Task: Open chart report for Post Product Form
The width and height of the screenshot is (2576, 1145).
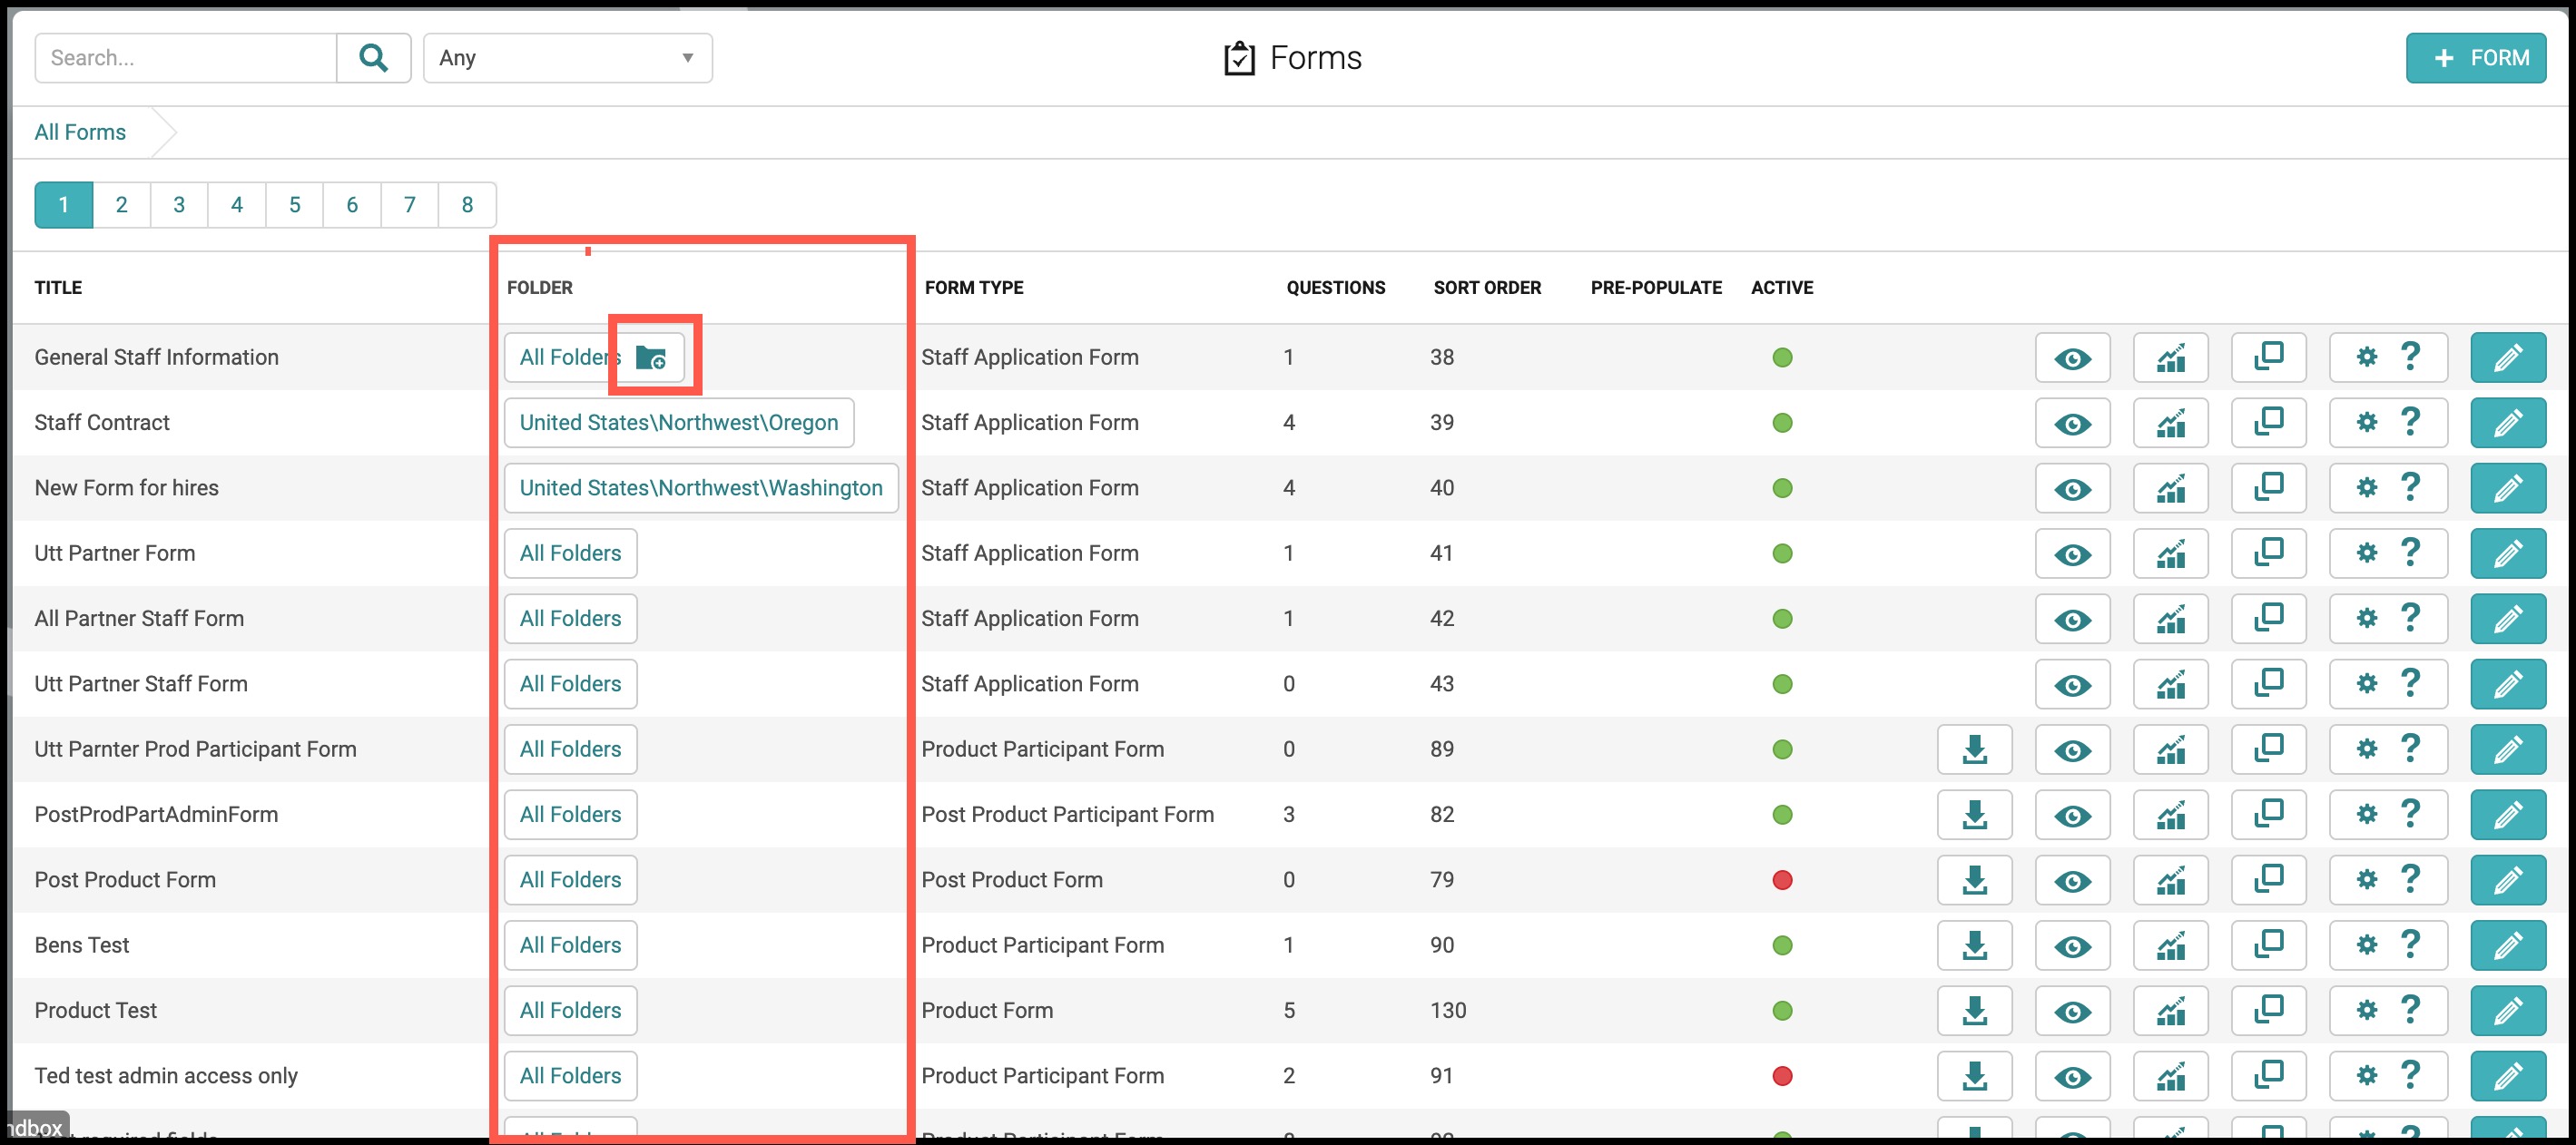Action: (x=2170, y=880)
